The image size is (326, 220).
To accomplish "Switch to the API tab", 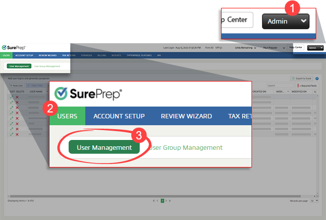I will coord(159,55).
